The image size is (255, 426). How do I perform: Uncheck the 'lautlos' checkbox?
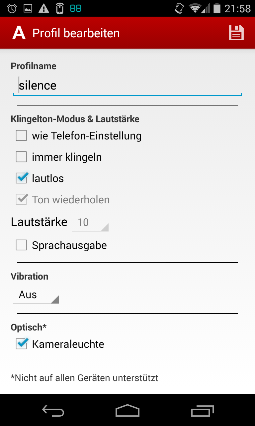(22, 178)
